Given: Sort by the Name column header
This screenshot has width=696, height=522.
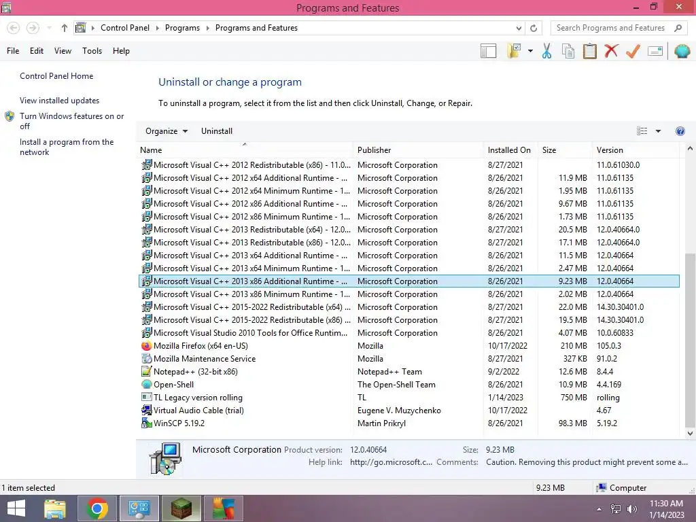Looking at the screenshot, I should 245,150.
